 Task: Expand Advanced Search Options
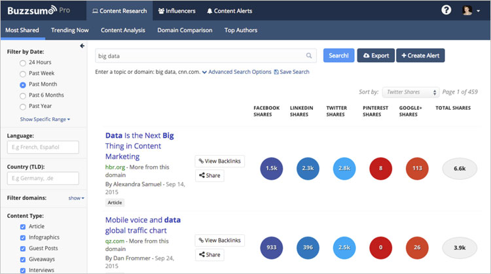tap(236, 72)
